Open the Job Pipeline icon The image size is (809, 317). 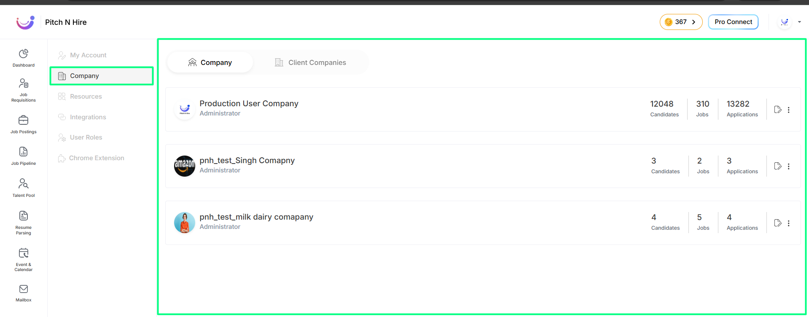[24, 152]
